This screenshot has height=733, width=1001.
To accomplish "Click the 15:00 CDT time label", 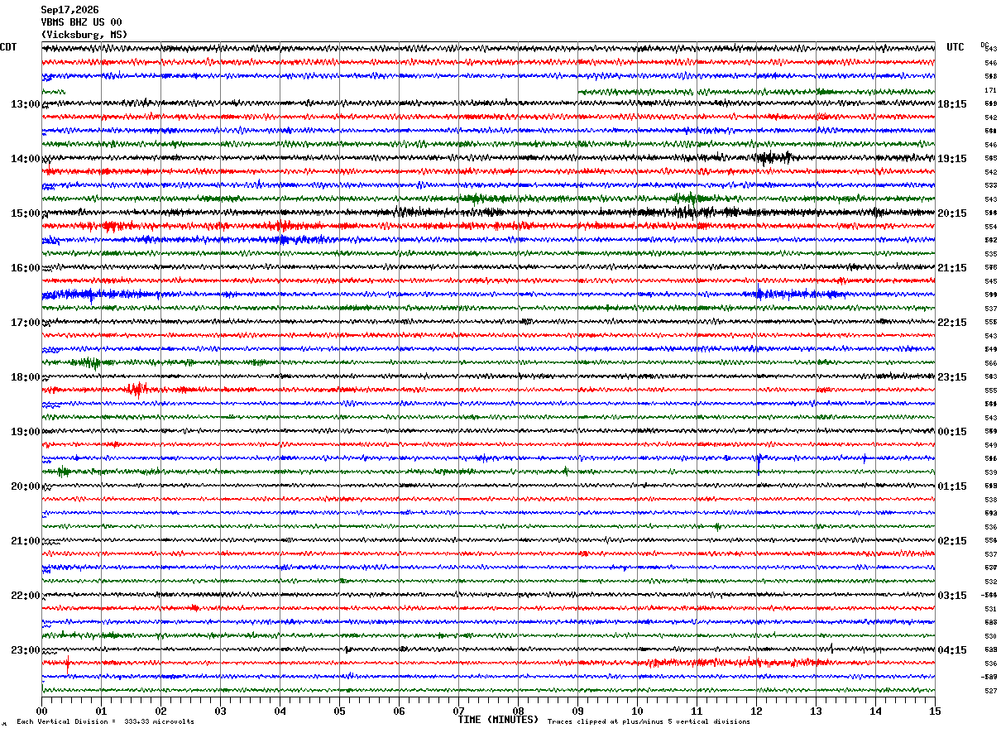I will (x=25, y=213).
